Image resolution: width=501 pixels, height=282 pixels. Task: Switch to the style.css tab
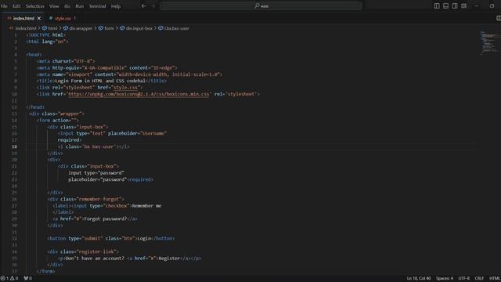[63, 19]
